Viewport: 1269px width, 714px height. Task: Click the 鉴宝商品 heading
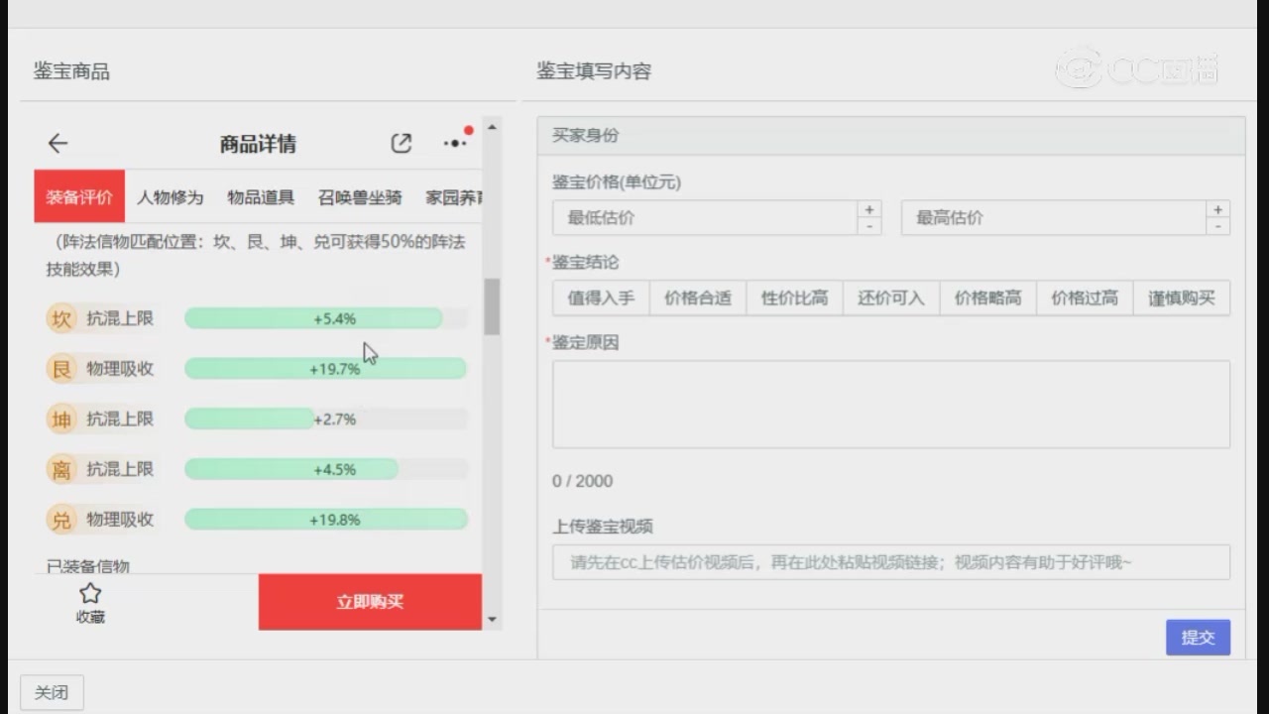click(x=71, y=71)
